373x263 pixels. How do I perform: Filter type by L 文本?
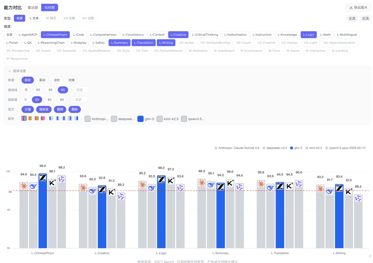click(34, 18)
